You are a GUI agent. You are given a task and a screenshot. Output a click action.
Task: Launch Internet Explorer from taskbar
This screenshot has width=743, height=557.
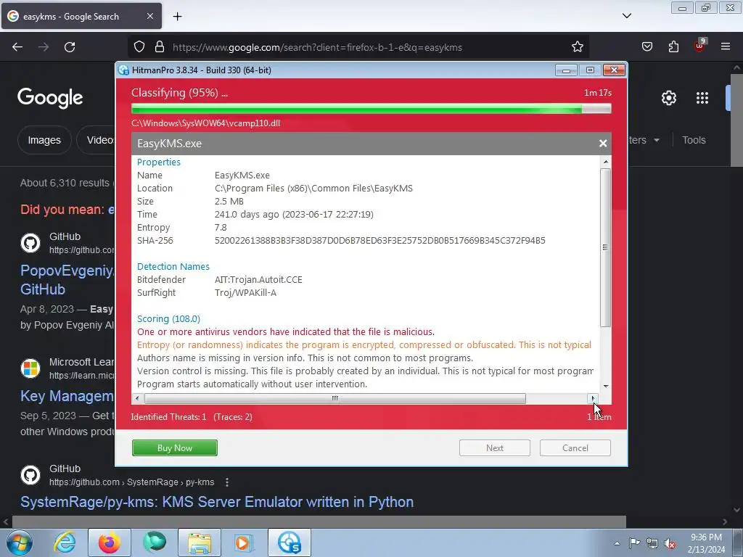tap(65, 542)
